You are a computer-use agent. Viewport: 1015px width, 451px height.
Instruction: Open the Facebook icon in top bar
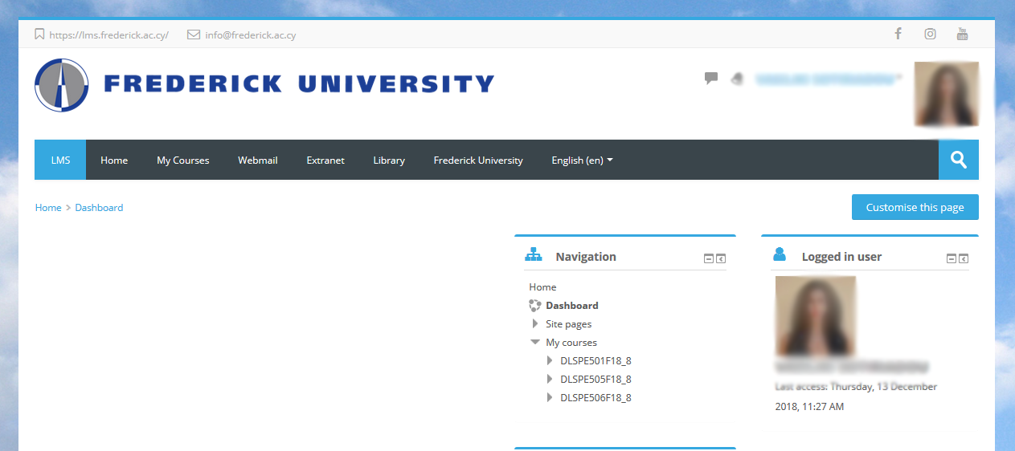click(898, 34)
